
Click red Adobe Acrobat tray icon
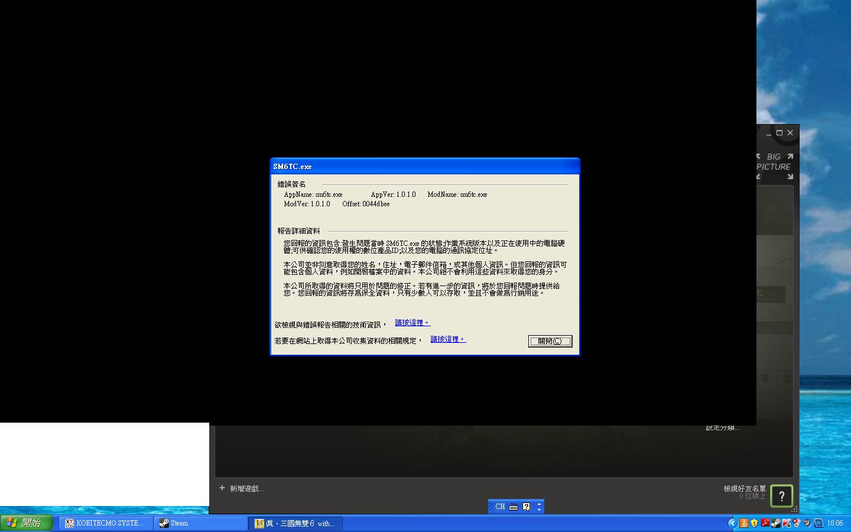click(x=765, y=523)
